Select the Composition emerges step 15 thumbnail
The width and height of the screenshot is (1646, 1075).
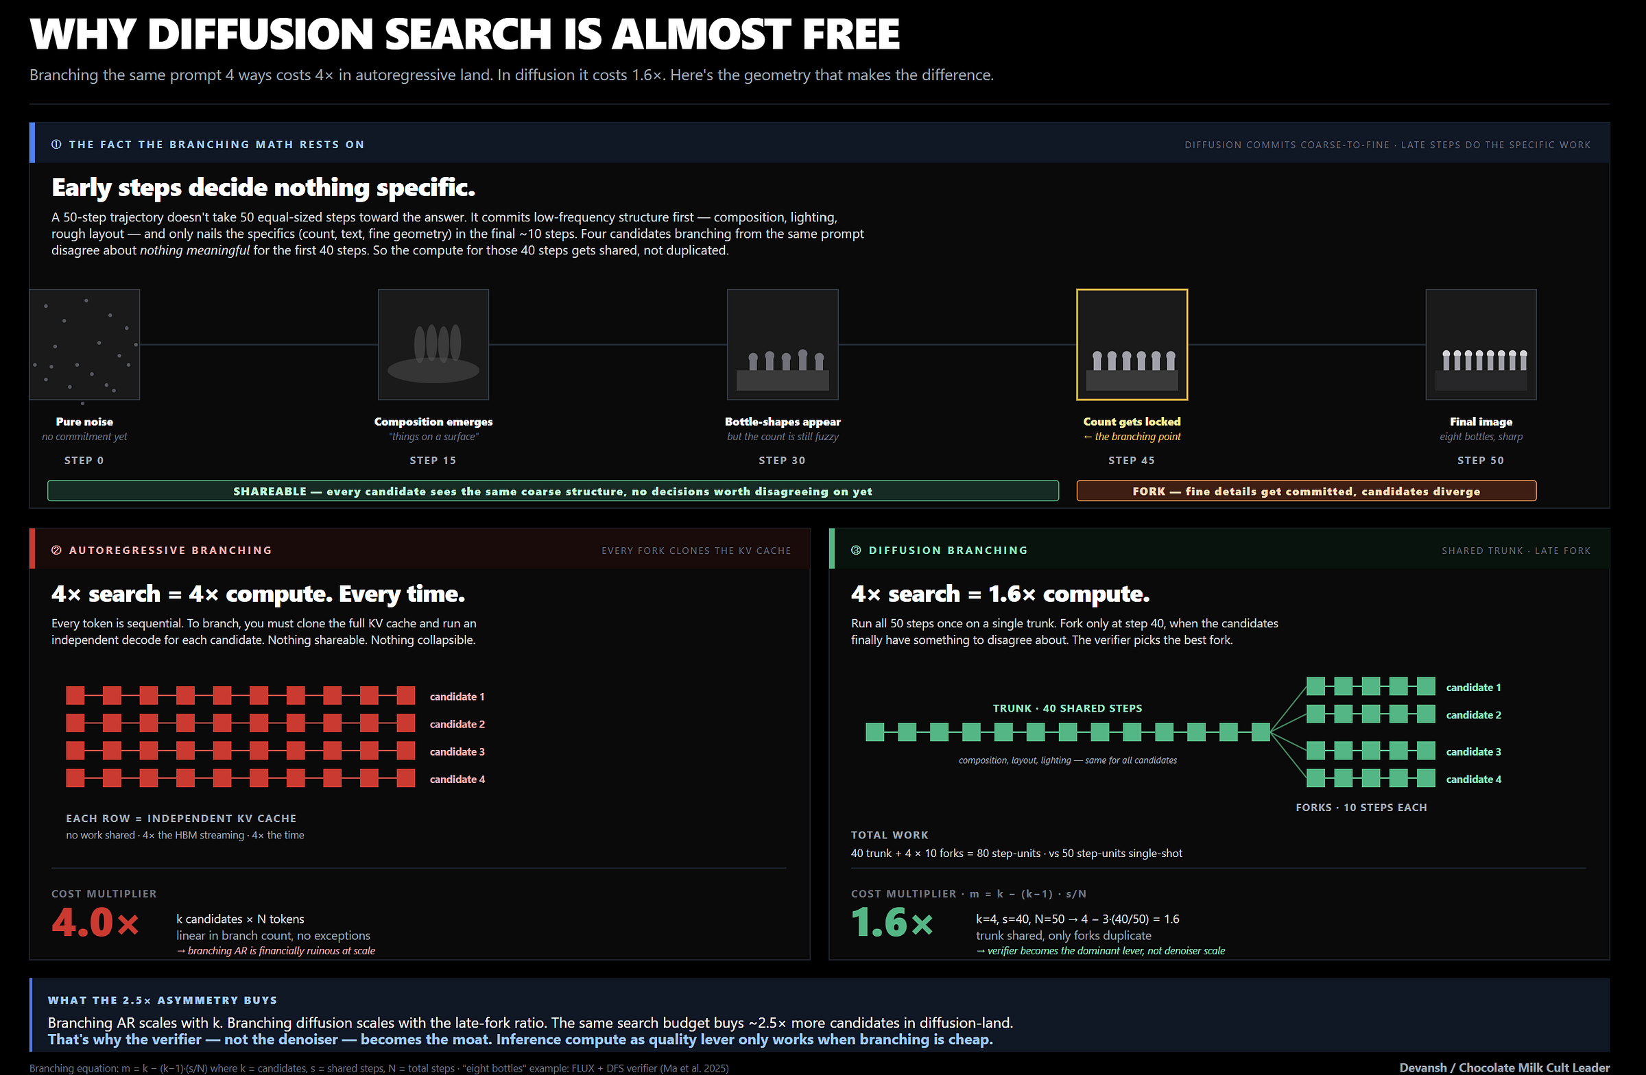[433, 344]
